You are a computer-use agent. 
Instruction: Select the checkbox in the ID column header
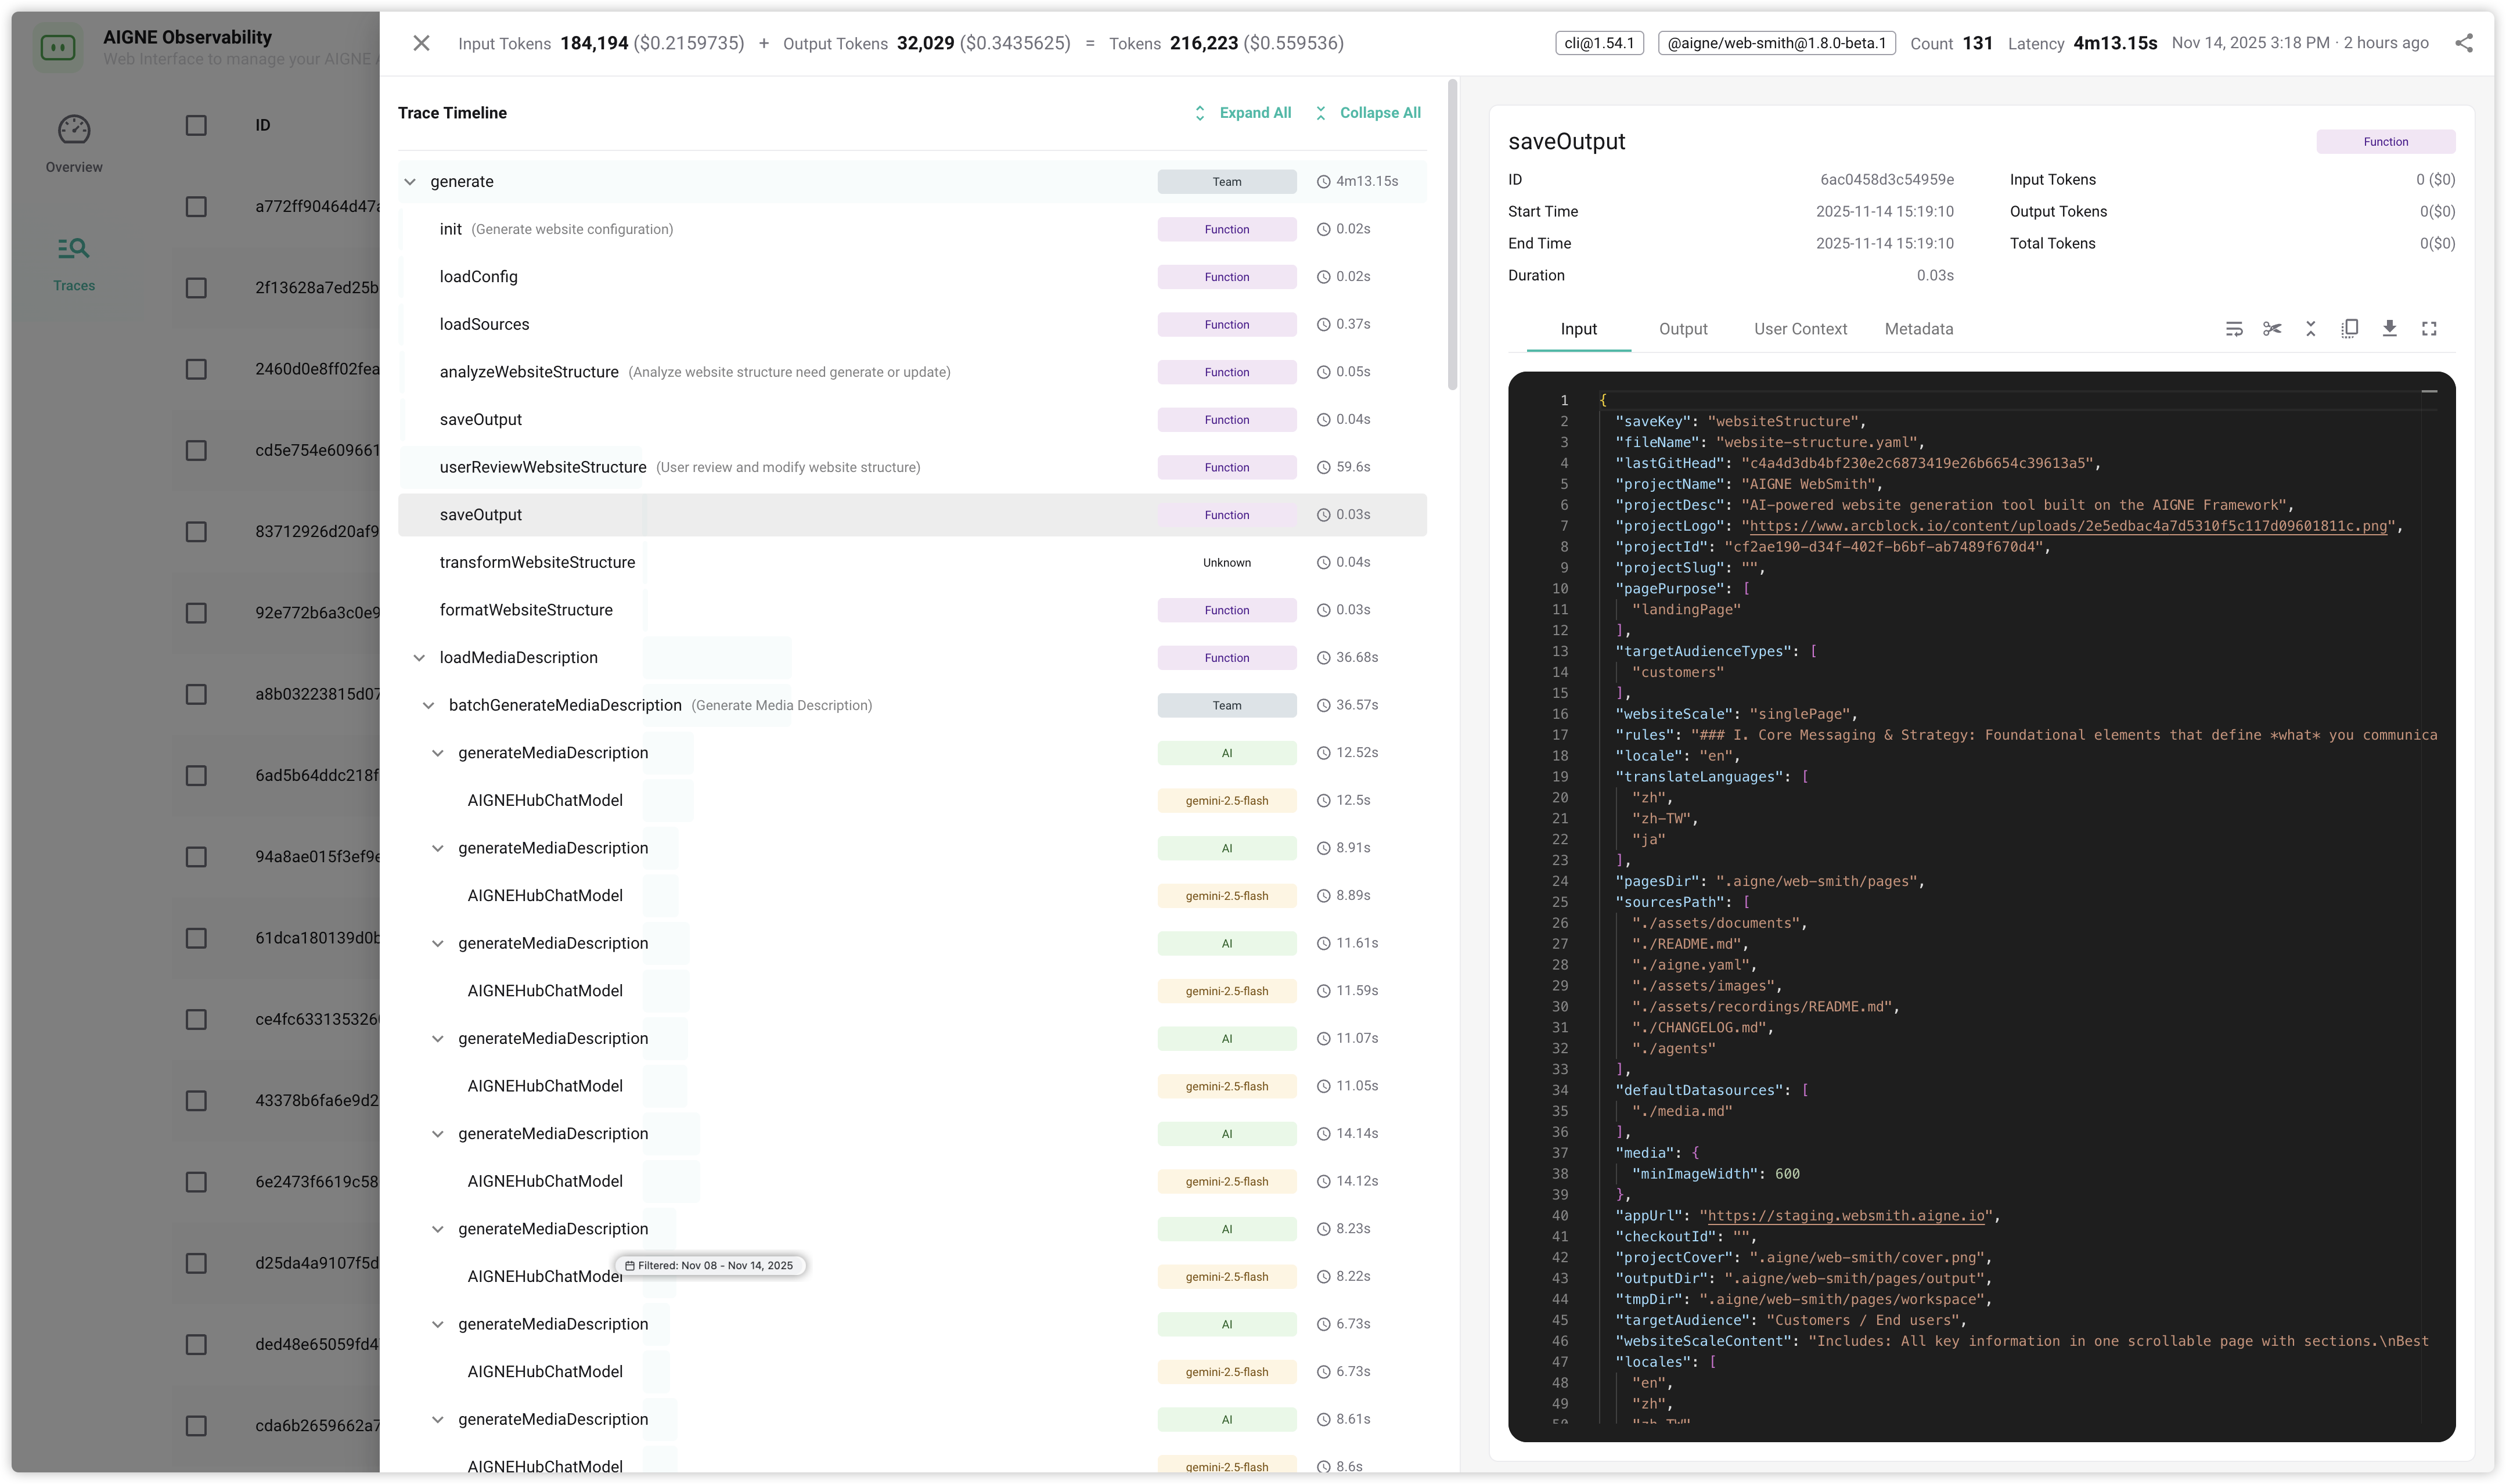(x=196, y=125)
